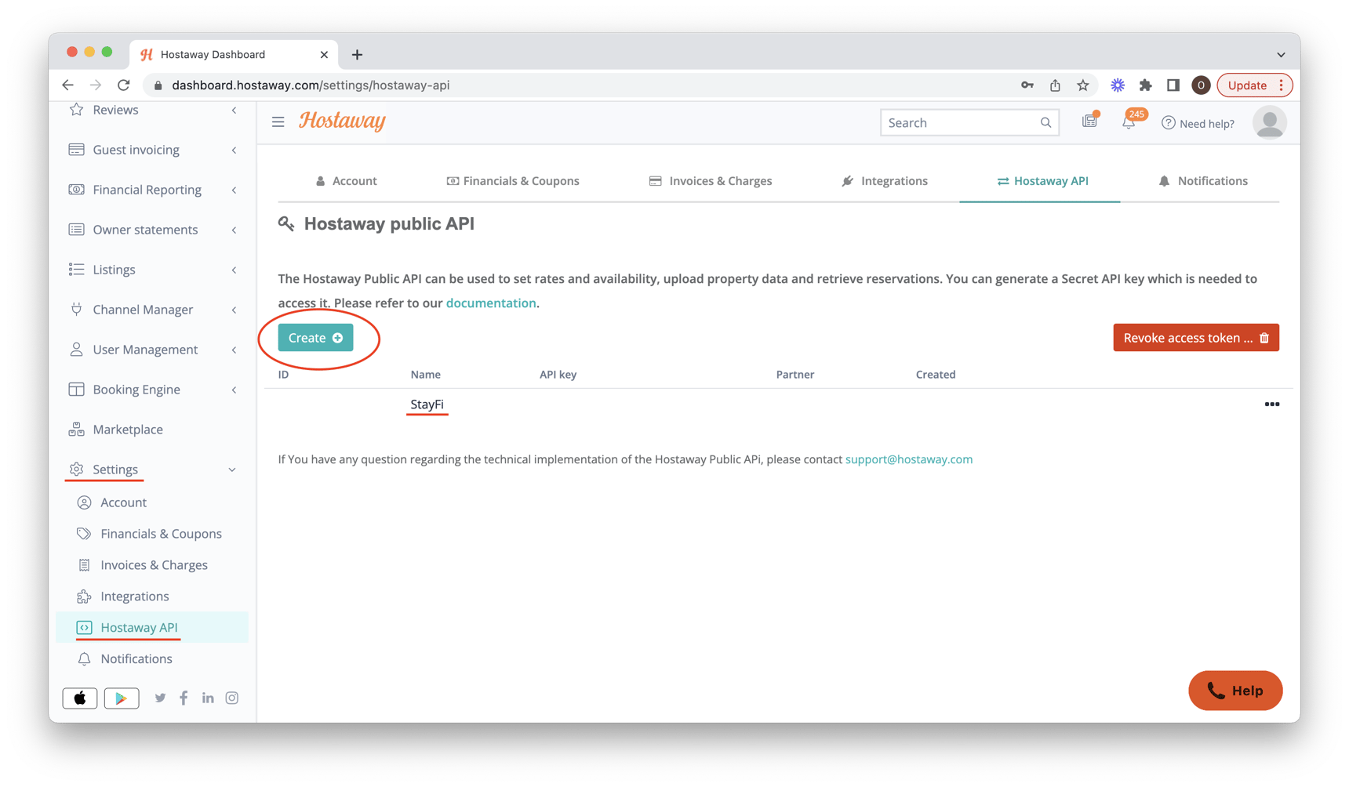Open the three-dot menu on the StayFi row
This screenshot has height=787, width=1349.
tap(1271, 404)
